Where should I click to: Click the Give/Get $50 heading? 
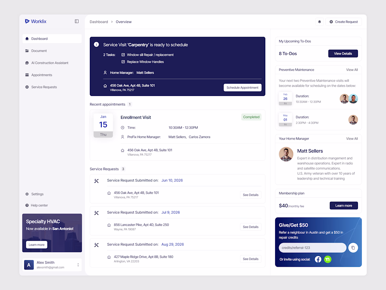pyautogui.click(x=293, y=225)
